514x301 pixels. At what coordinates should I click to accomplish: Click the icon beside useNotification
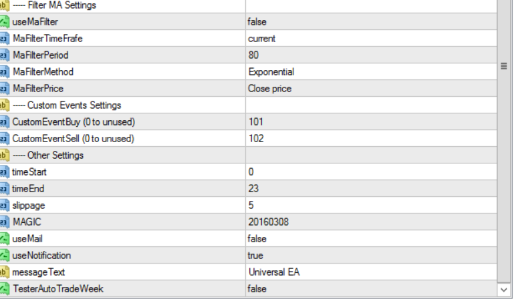click(4, 256)
